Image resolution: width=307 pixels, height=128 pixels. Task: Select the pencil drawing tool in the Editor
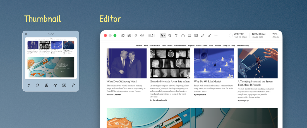203,35
